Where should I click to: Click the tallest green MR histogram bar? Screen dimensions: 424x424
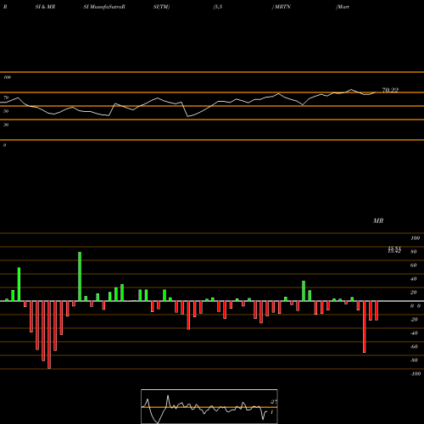click(80, 276)
